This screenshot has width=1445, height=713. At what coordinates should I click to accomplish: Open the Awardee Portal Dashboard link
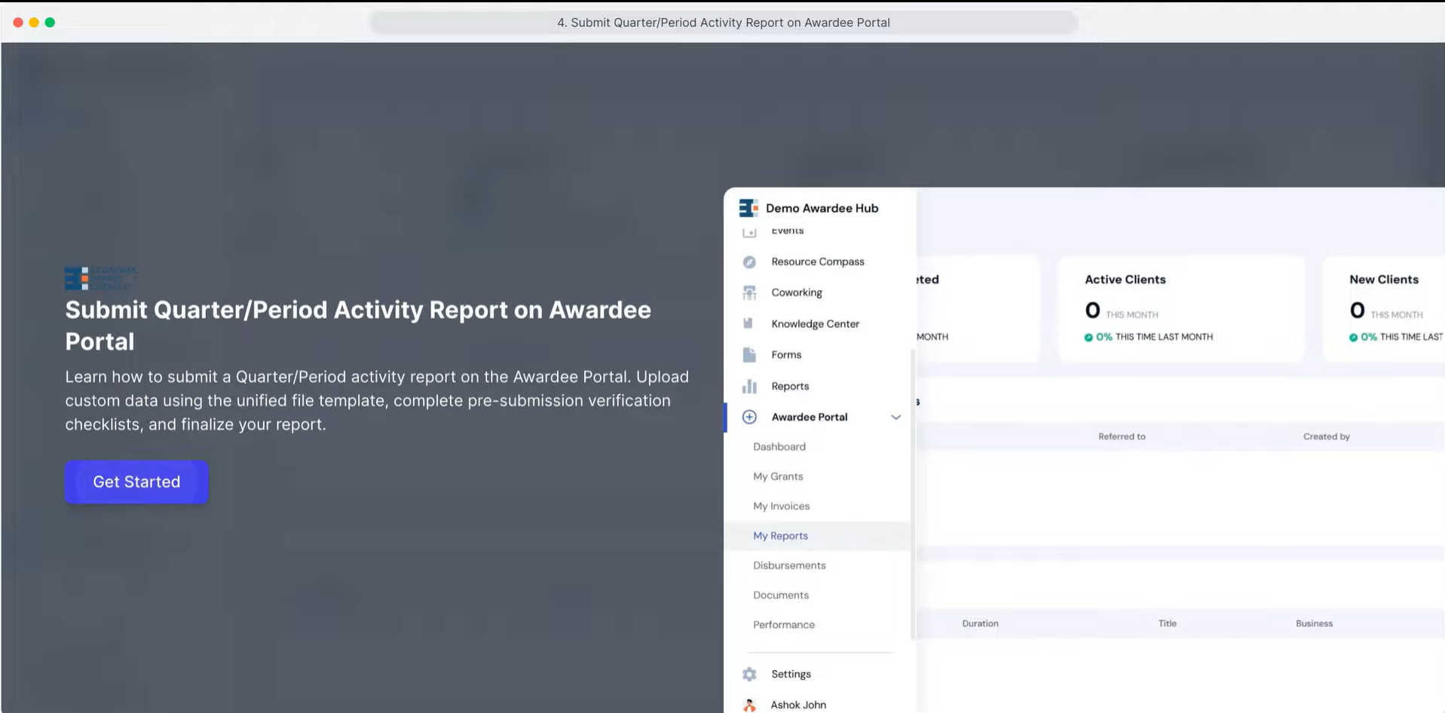[779, 447]
